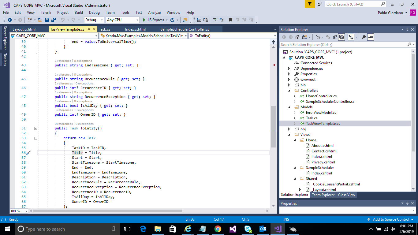This screenshot has width=418, height=235.
Task: Click Sync with Active Document icon
Action: tap(328, 37)
